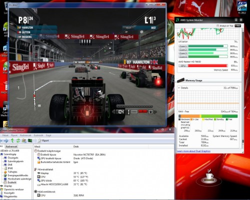Screen dimensions: 250x200
Task: Click the chip icon in CPU temperature row
Action: 39,176
